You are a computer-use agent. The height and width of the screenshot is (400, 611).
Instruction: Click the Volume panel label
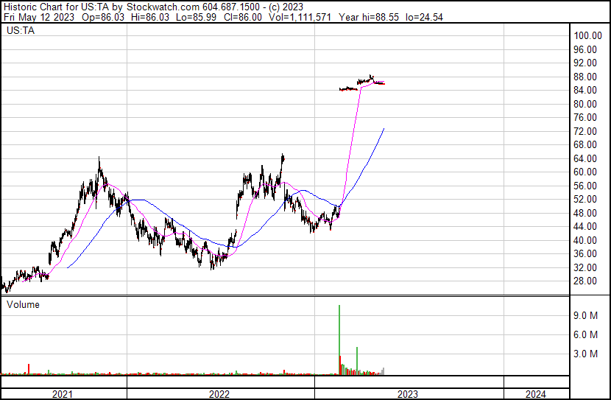coord(23,304)
